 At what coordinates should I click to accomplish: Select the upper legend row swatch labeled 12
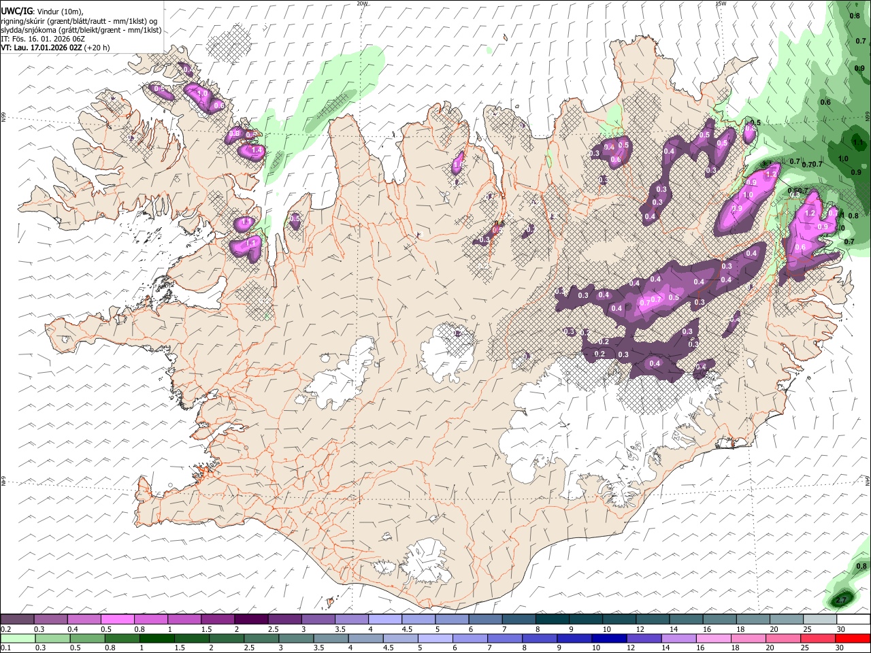652,620
